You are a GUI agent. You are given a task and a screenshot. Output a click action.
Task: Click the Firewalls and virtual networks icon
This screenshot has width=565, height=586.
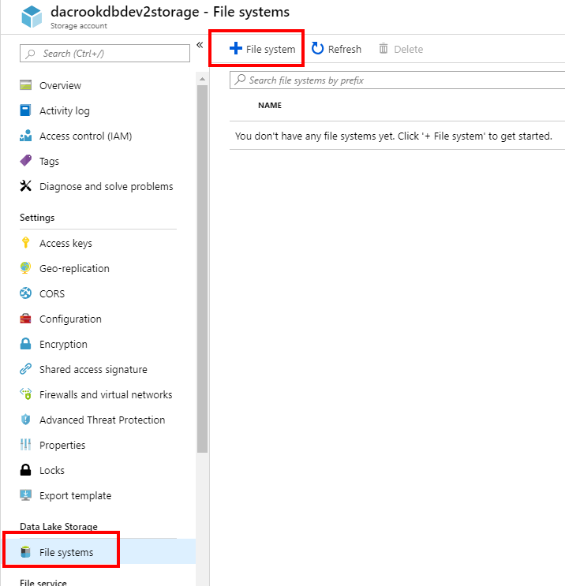[25, 394]
